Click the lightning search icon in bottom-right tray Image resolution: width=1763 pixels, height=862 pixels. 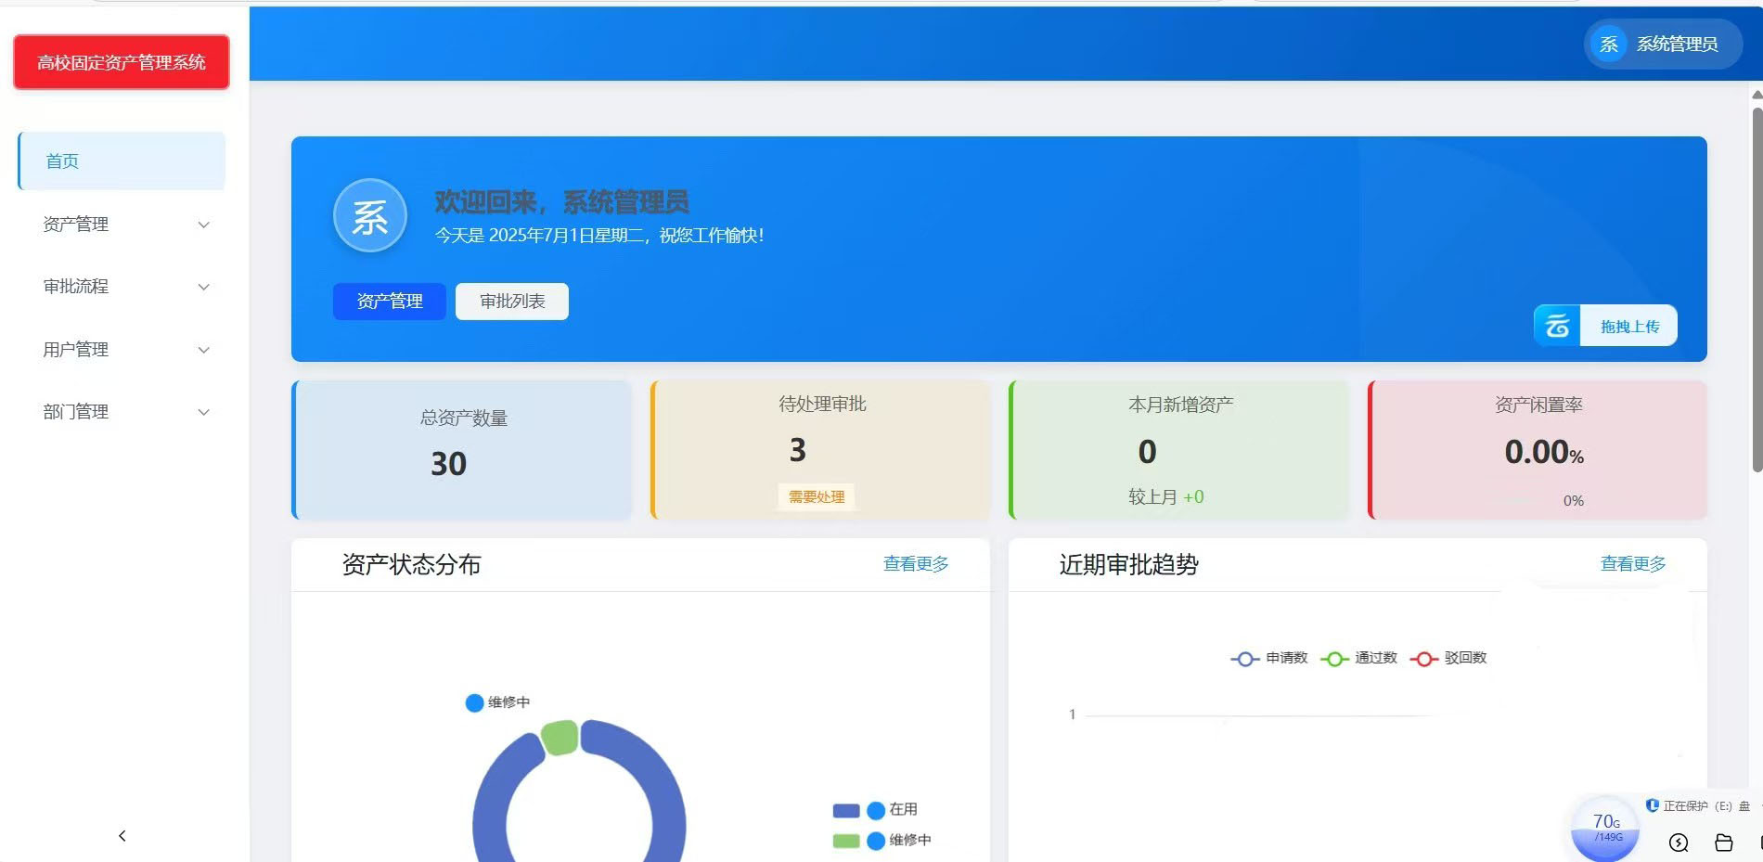coord(1679,843)
